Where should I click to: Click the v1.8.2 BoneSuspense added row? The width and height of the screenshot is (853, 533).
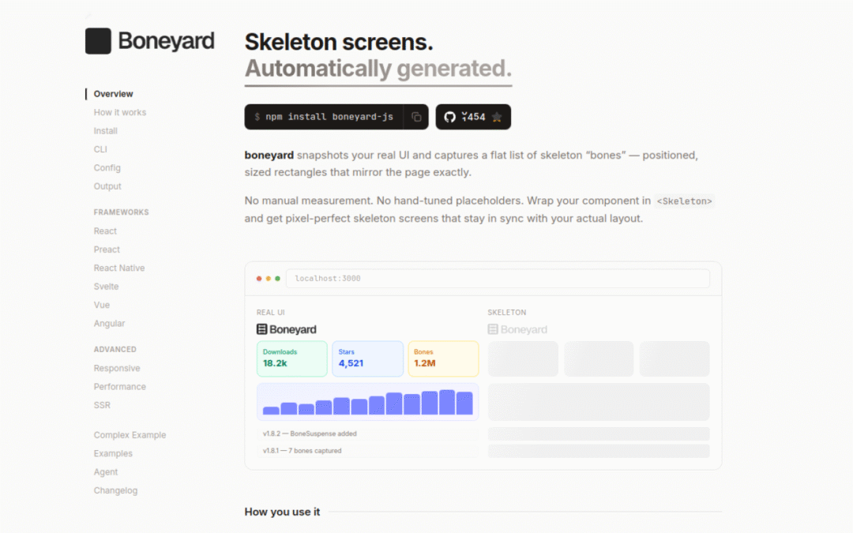368,434
